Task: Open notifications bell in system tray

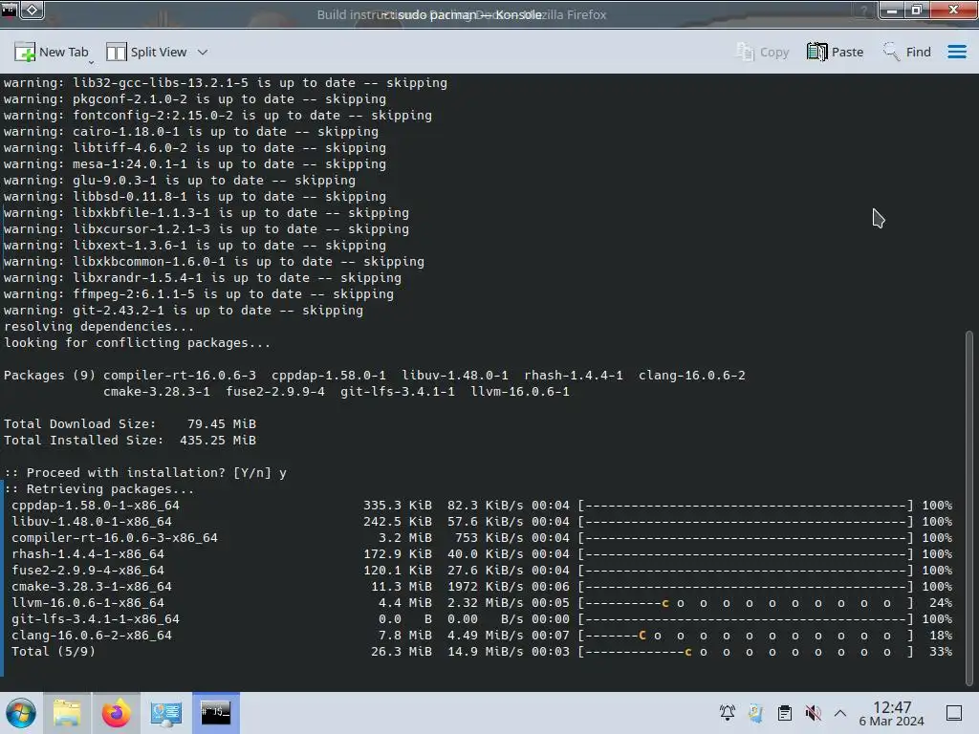Action: click(x=728, y=713)
